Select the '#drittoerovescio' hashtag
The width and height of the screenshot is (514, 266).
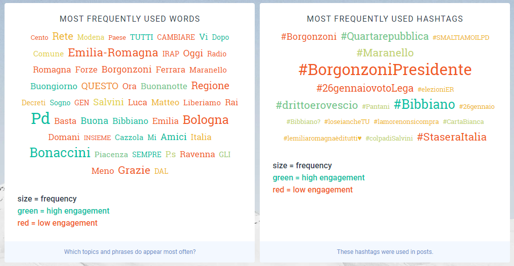[x=316, y=105]
